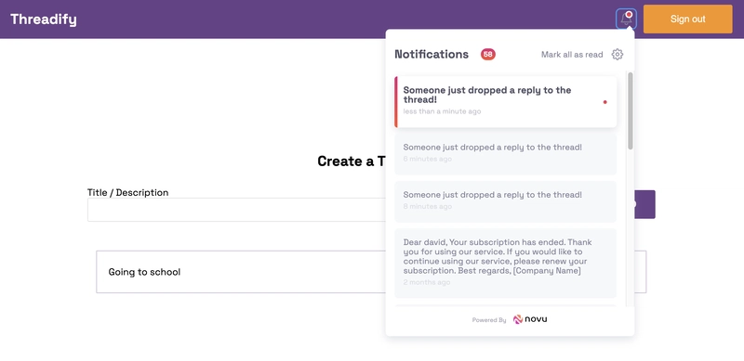Open the 8 minutes ago notification
Viewport: 744px width, 361px height.
coord(506,201)
